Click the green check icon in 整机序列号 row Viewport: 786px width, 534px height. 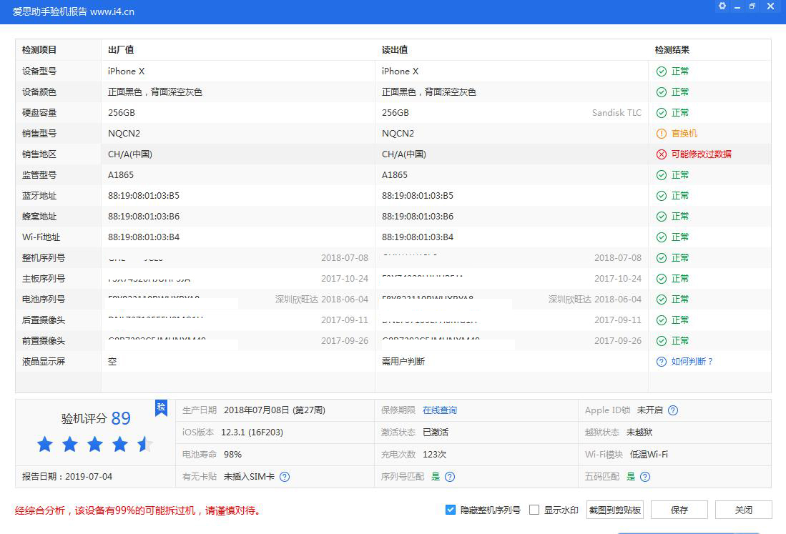coord(661,258)
